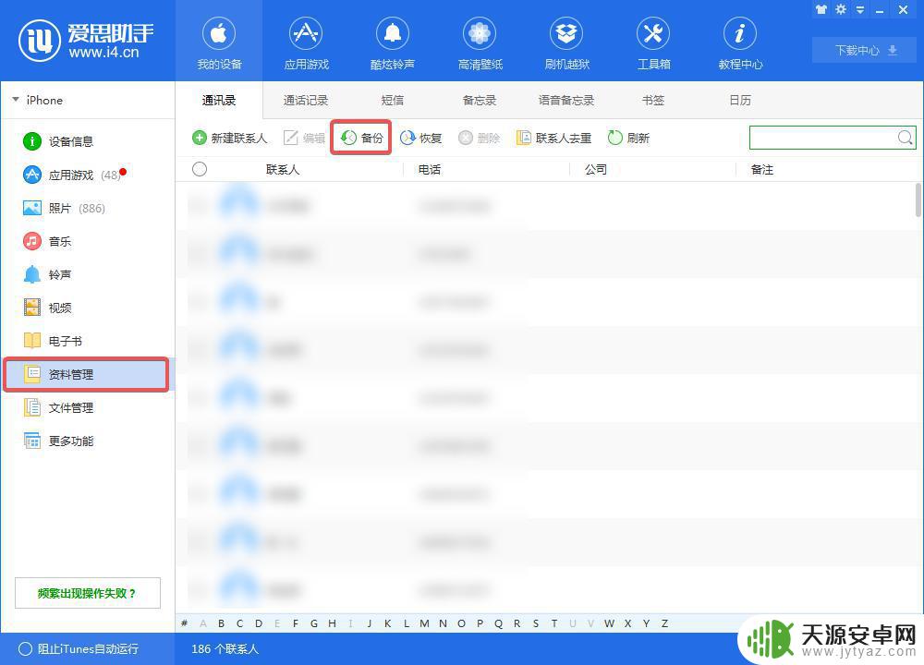
Task: Sort by 联系人 column header
Action: tap(283, 170)
